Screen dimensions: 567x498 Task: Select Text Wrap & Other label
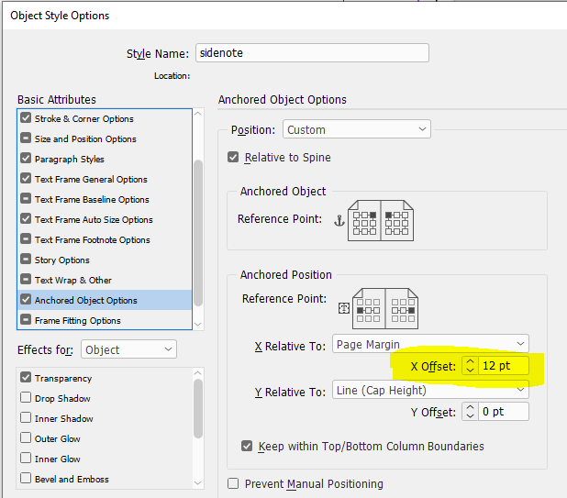(73, 281)
